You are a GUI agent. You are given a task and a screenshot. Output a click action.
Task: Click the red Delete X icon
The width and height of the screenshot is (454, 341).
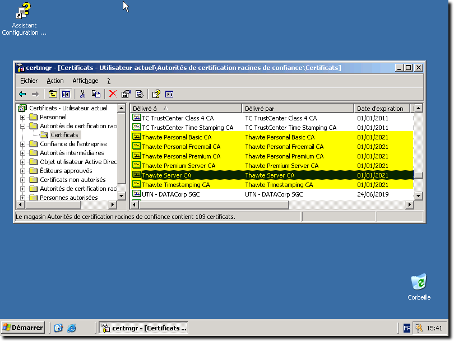pos(113,94)
